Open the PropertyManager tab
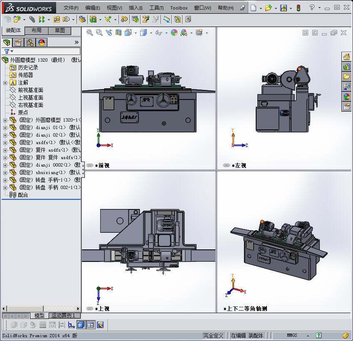Image resolution: width=353 pixels, height=341 pixels. 18,42
